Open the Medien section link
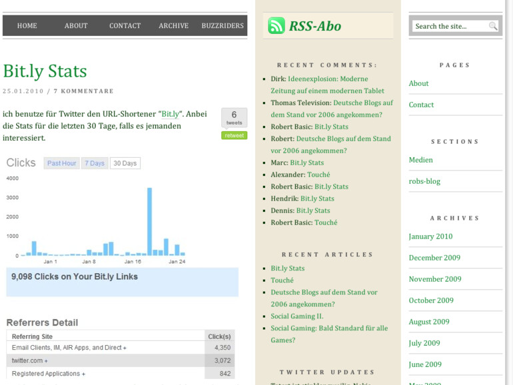The width and height of the screenshot is (513, 385). 420,160
